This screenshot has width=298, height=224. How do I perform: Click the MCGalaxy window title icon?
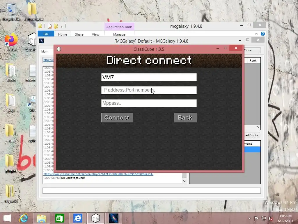(x=42, y=41)
